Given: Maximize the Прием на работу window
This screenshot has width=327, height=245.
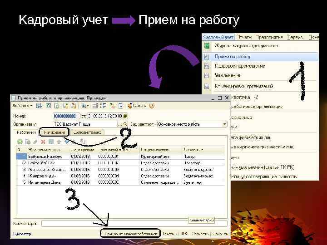Looking at the screenshot, I should point(220,98).
